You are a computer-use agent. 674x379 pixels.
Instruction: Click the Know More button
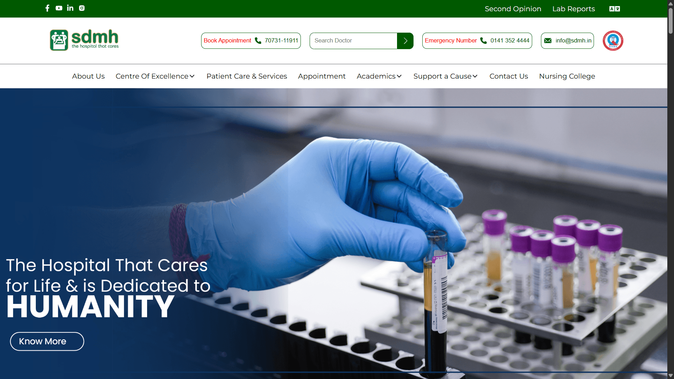click(47, 341)
